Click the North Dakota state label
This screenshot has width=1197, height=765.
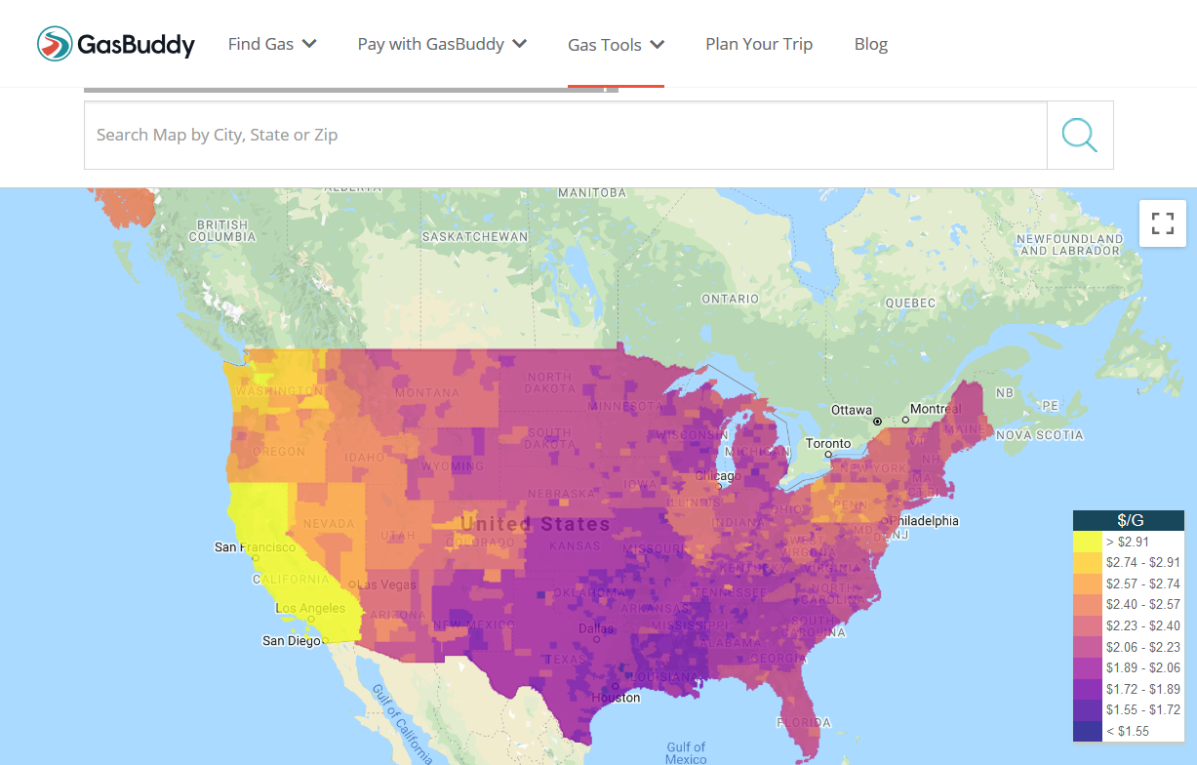pos(549,382)
